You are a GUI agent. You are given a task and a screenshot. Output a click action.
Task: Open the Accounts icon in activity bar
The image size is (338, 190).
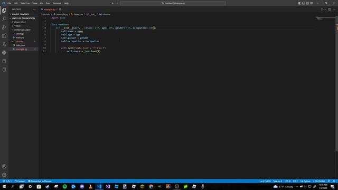pos(4,166)
